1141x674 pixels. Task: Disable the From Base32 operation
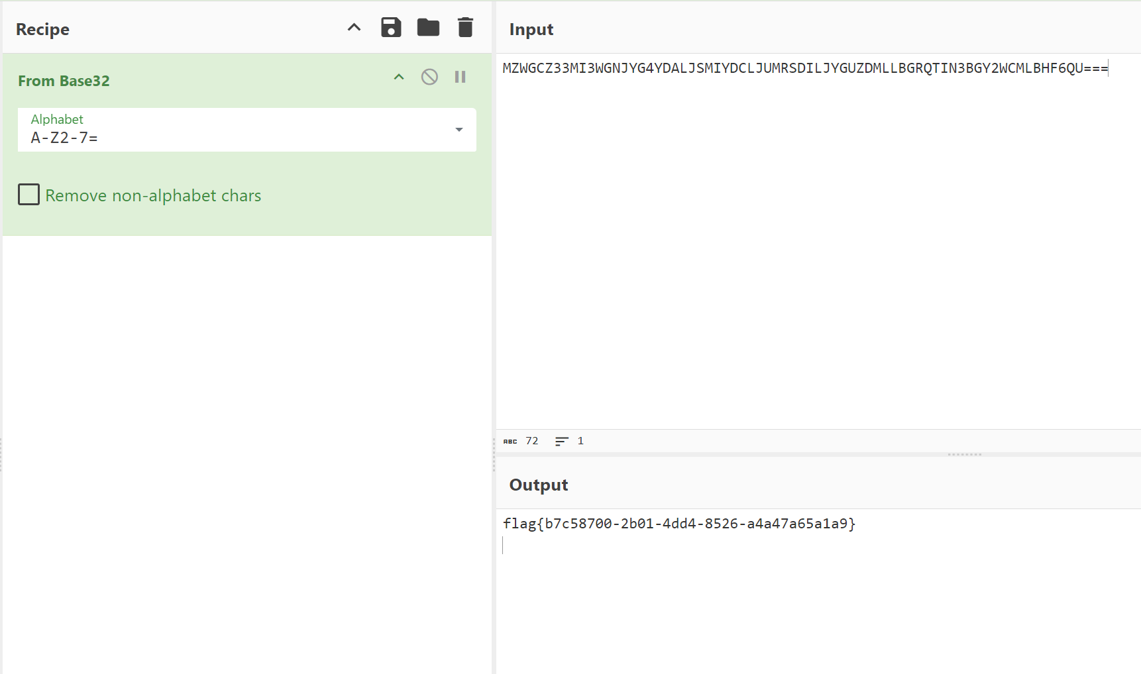click(x=429, y=77)
